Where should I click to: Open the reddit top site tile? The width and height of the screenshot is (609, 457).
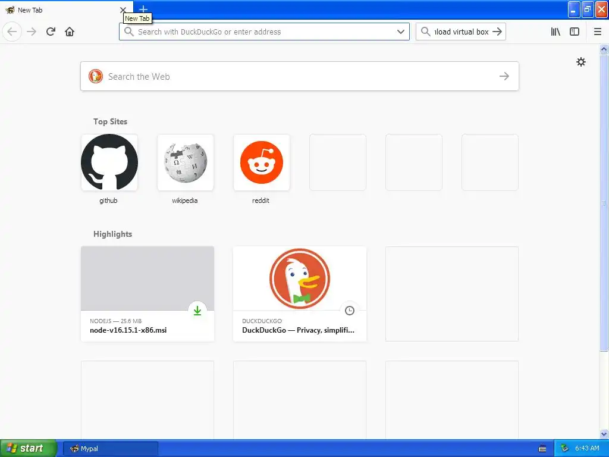[x=262, y=162]
